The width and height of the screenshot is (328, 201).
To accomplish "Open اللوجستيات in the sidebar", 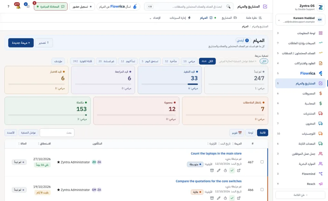I will coord(300,134).
